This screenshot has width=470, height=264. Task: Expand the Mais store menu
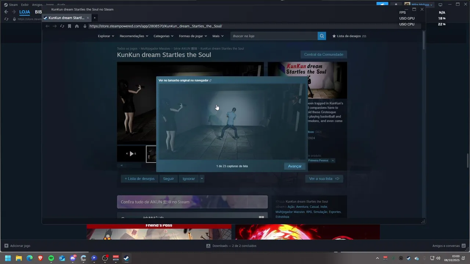point(218,36)
